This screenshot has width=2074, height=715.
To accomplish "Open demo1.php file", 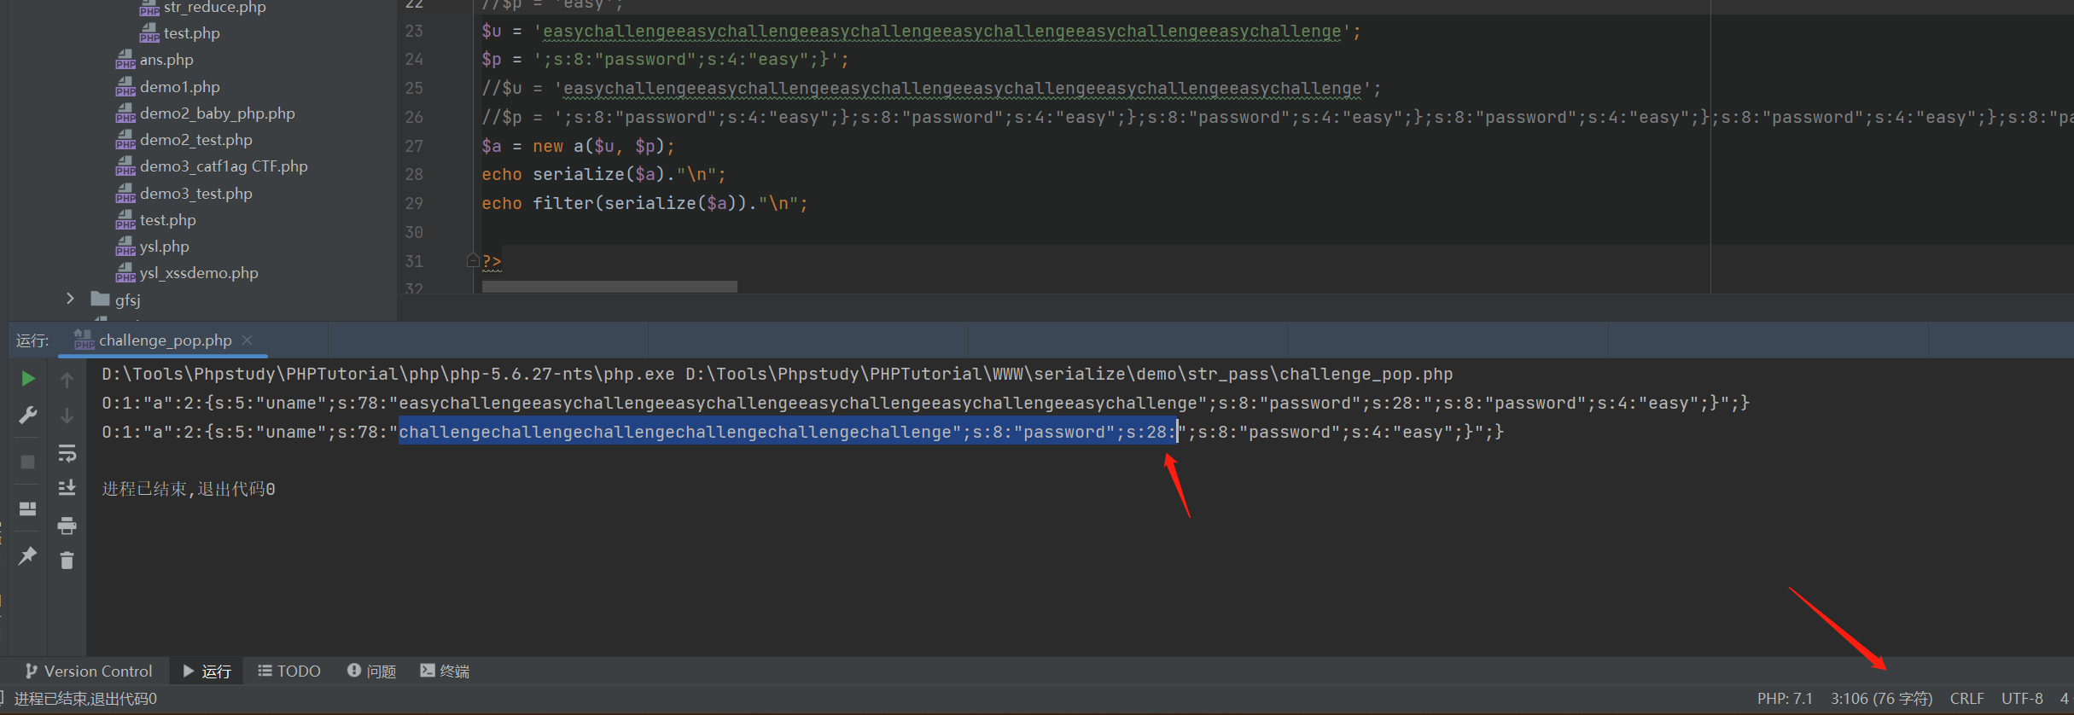I will [x=179, y=87].
